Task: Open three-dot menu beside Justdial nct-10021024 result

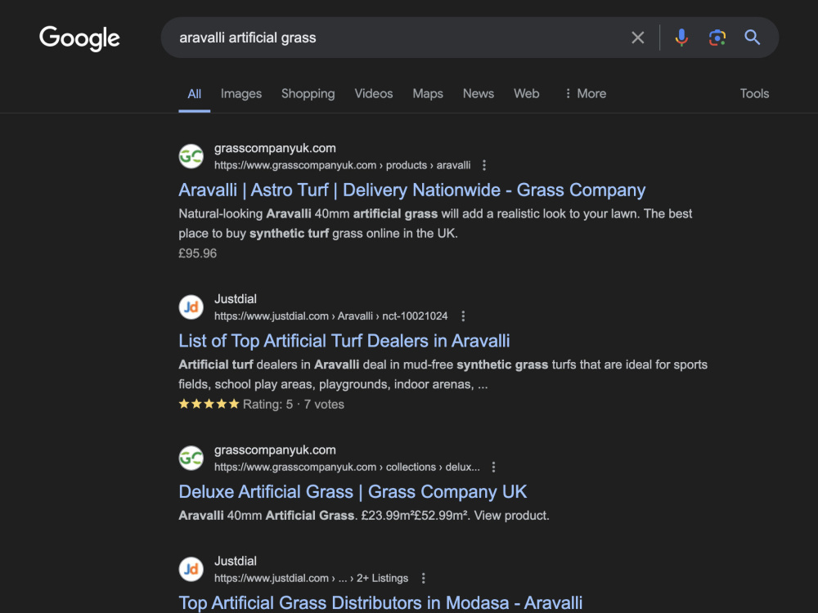Action: (463, 315)
